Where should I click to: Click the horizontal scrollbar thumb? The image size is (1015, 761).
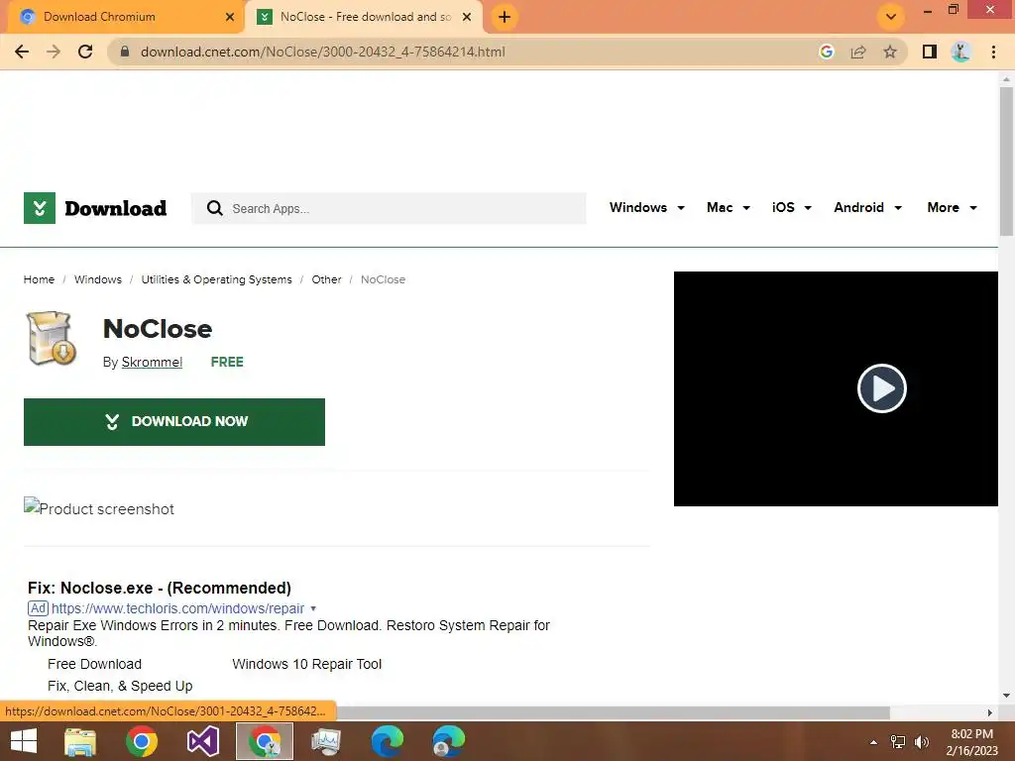point(613,712)
